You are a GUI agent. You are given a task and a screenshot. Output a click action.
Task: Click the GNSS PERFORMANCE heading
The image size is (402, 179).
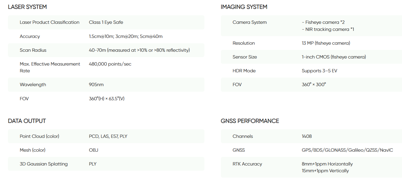pos(250,121)
